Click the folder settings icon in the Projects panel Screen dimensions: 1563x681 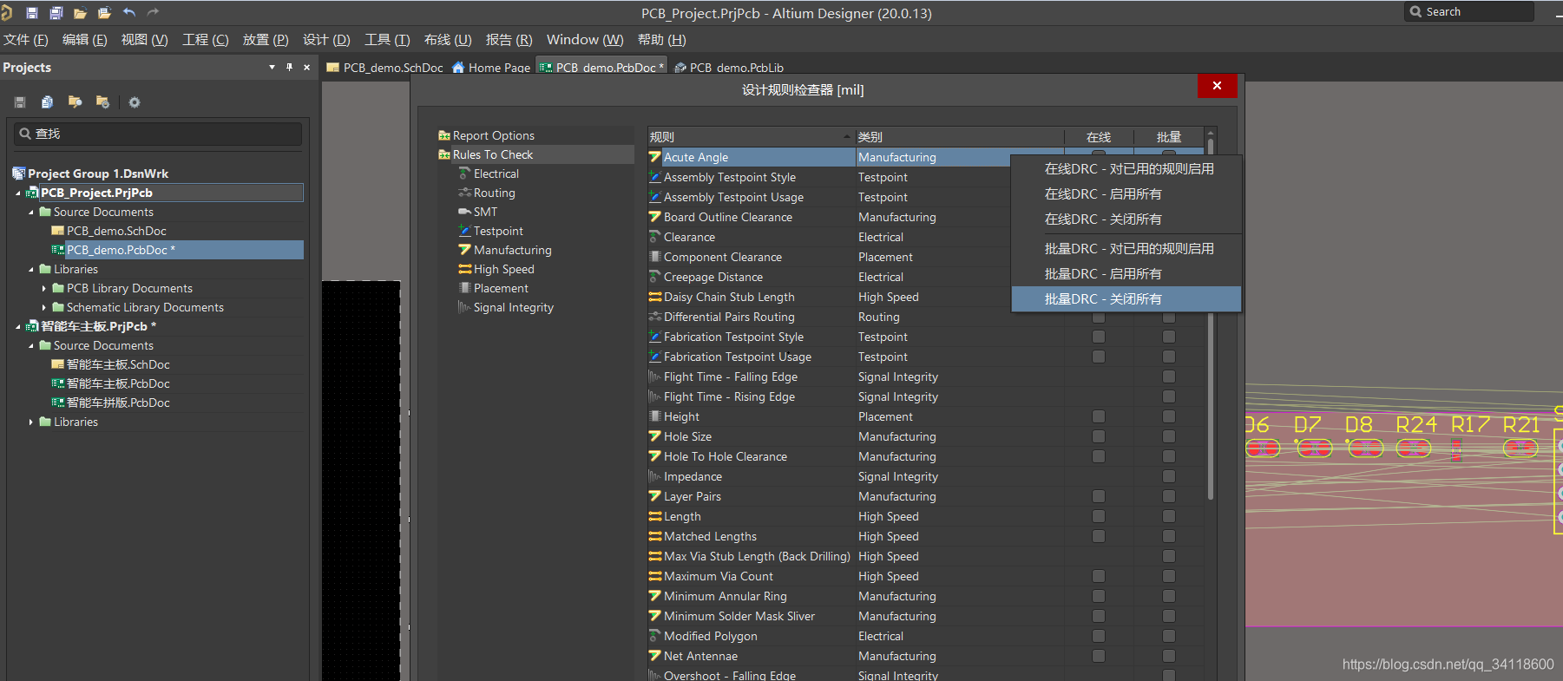point(102,102)
